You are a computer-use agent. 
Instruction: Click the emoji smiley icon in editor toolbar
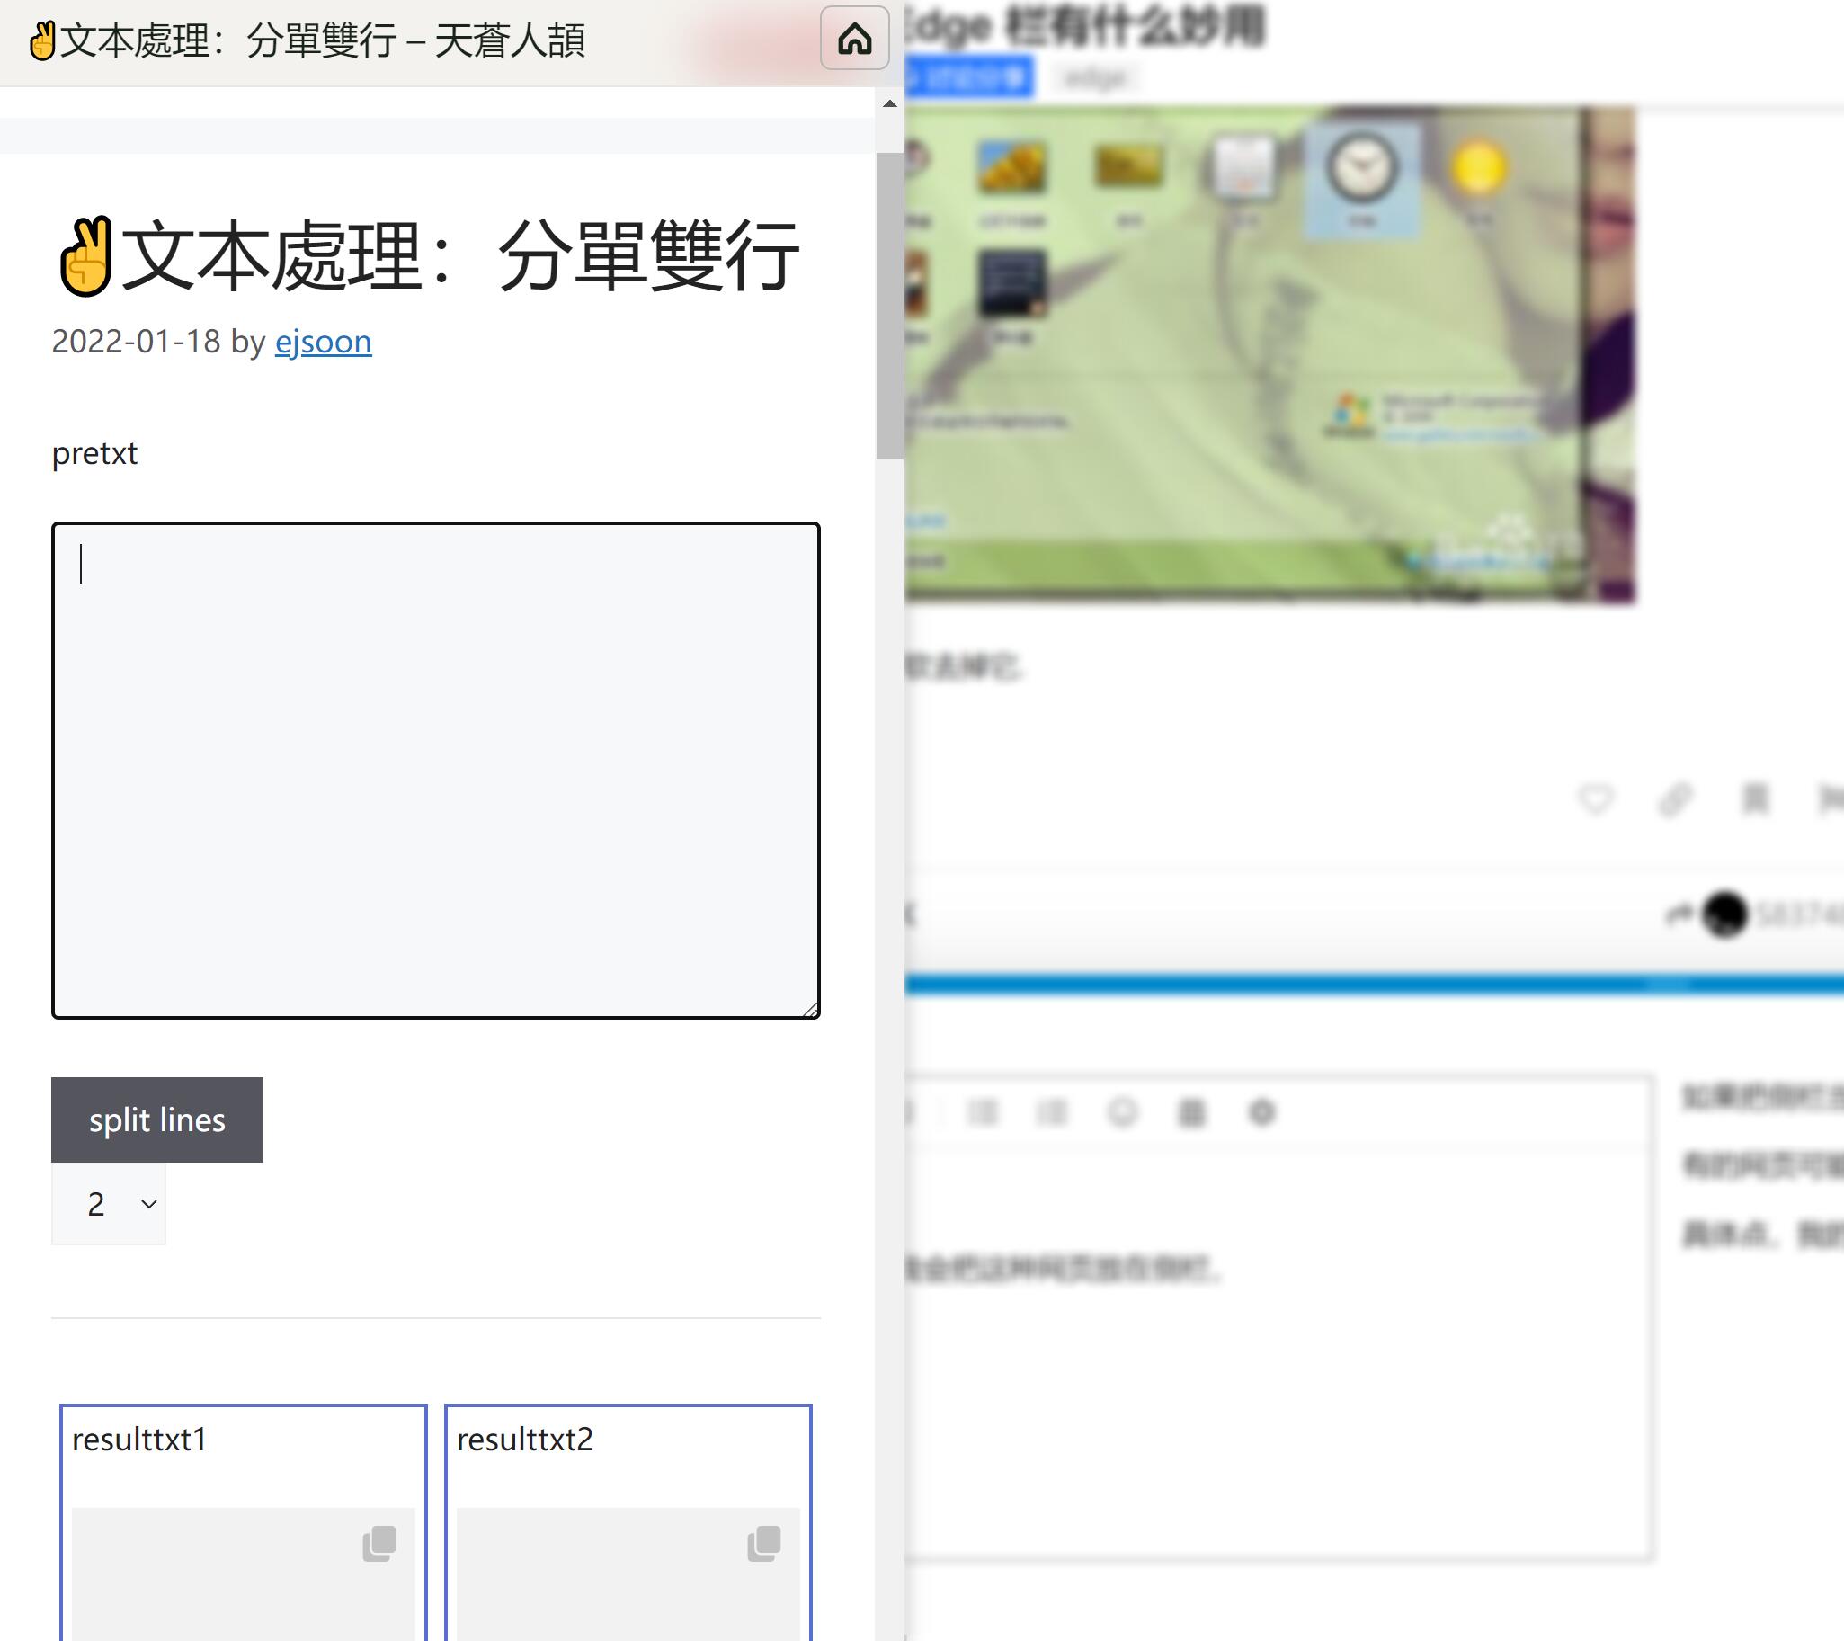[x=1121, y=1112]
